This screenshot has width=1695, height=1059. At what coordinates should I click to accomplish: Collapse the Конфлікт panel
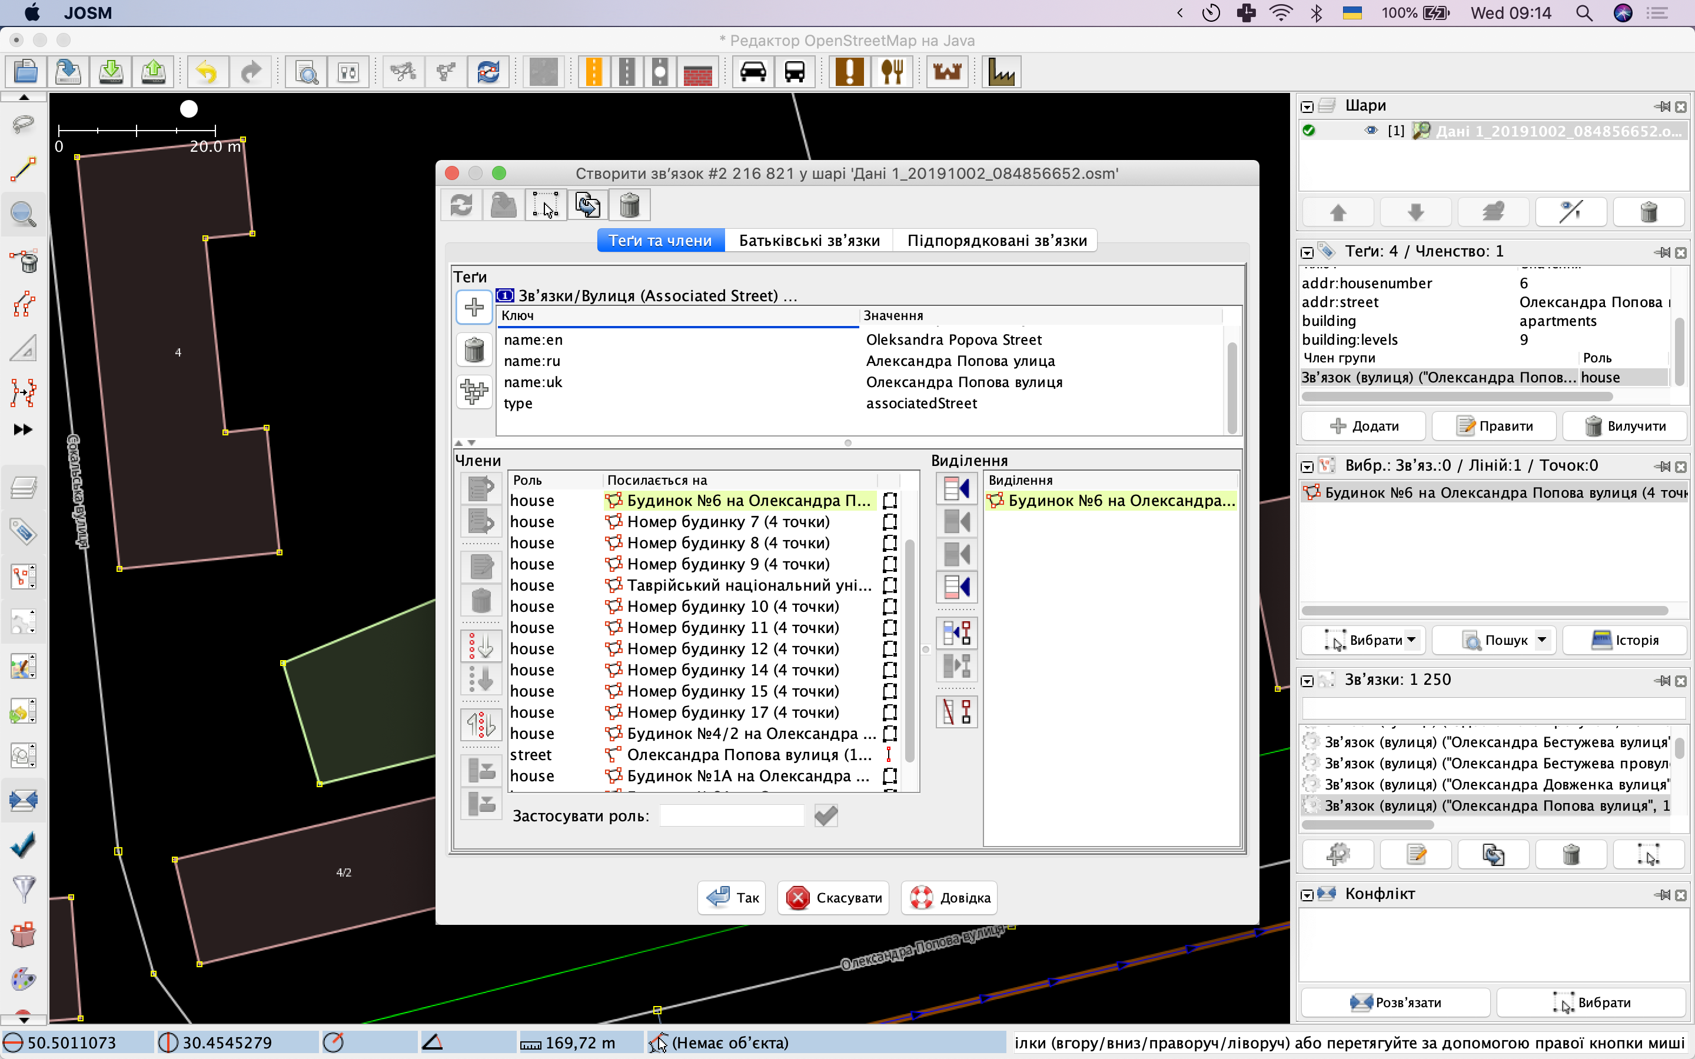(1307, 895)
